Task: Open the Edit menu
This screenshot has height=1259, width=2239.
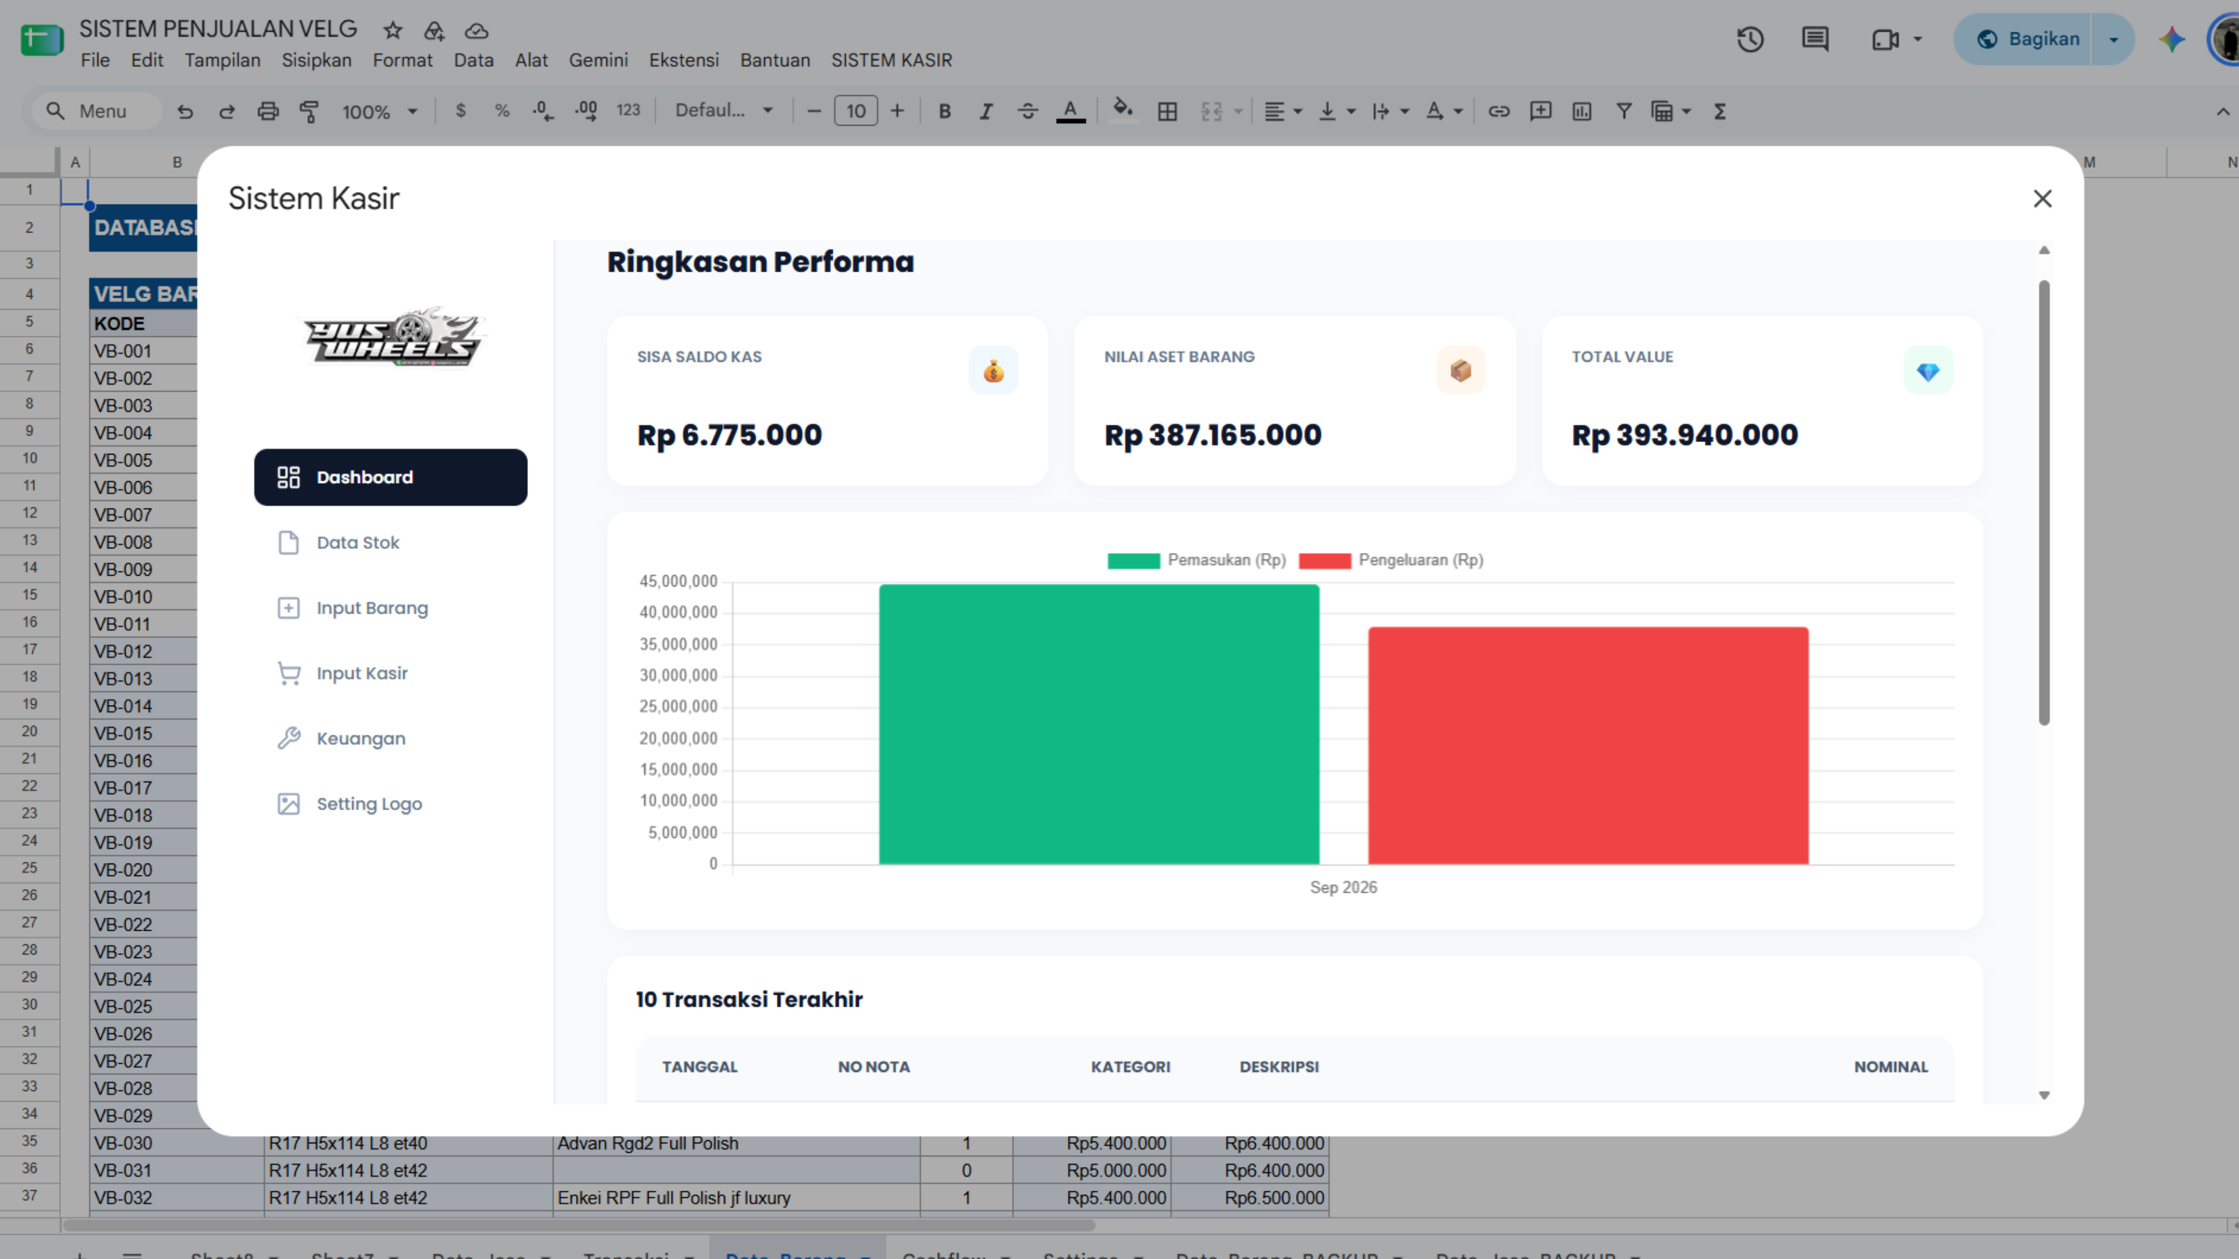Action: [147, 60]
